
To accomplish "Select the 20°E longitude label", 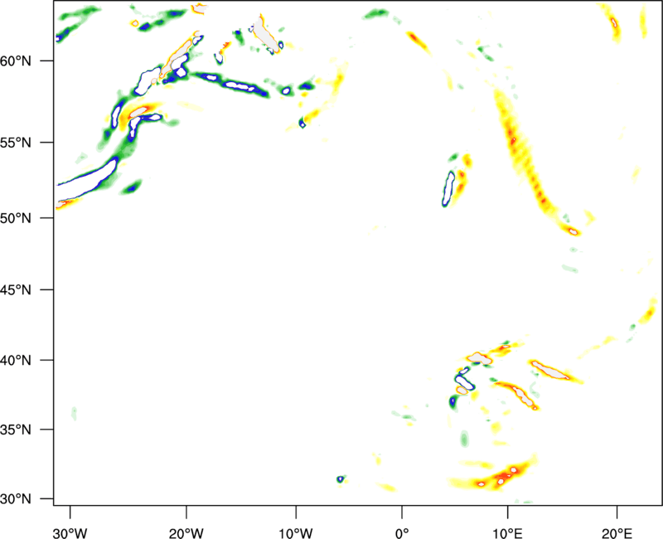I will coord(617,533).
